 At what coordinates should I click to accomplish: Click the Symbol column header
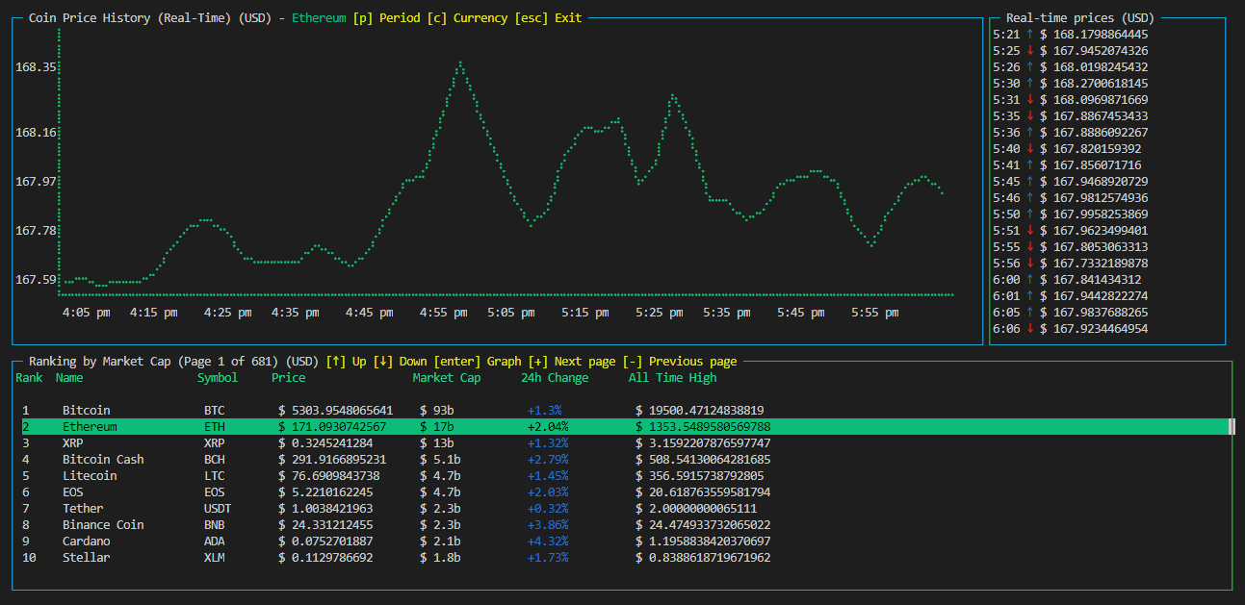pyautogui.click(x=218, y=378)
